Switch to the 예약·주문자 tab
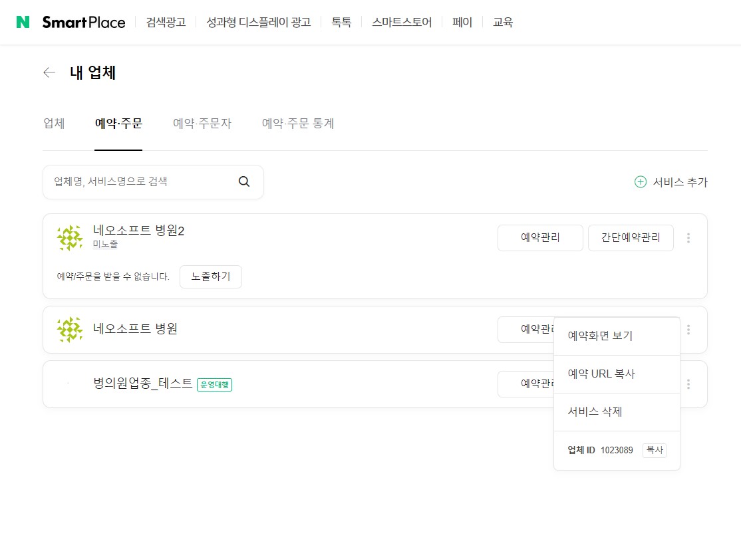This screenshot has width=741, height=555. pyautogui.click(x=202, y=123)
